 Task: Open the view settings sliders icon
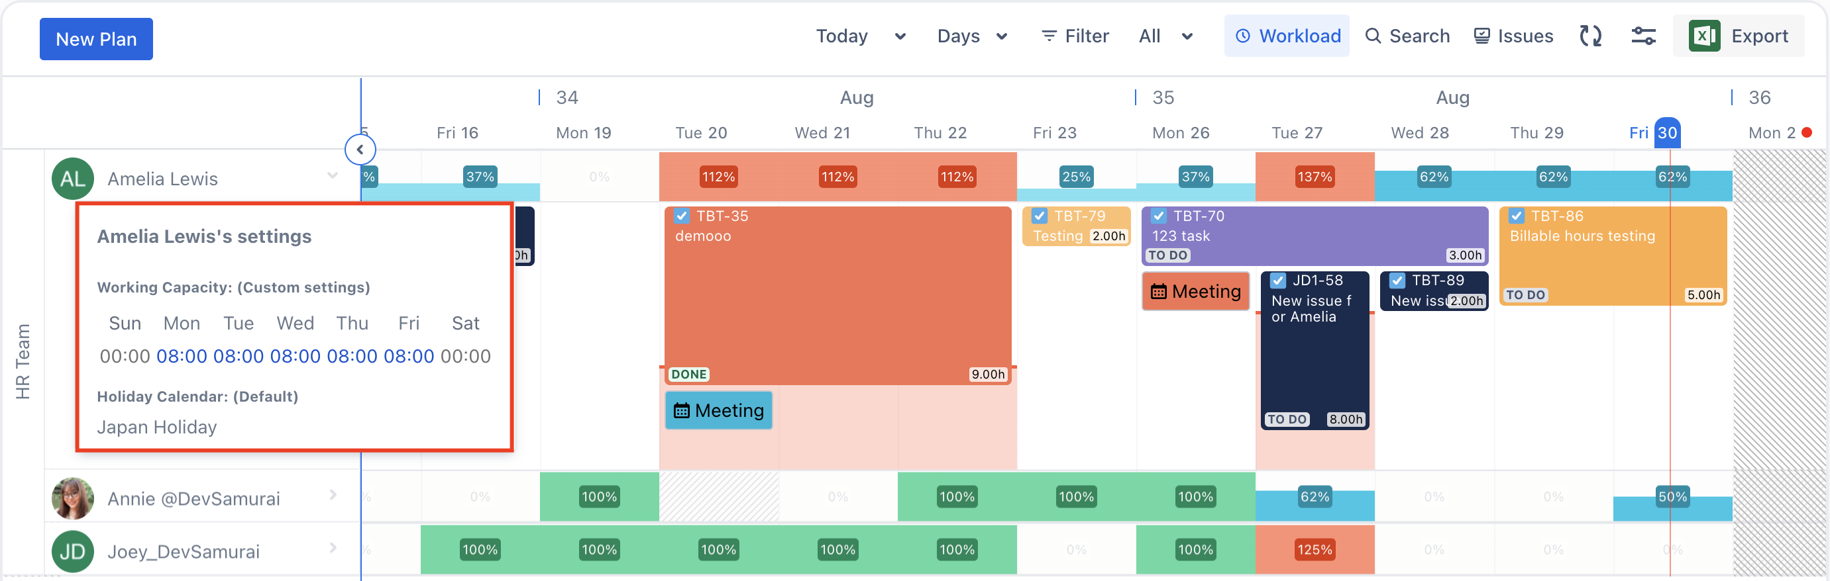[1643, 36]
